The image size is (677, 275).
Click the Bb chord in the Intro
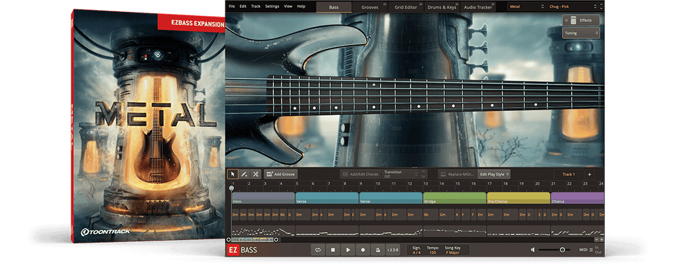[x=282, y=215]
